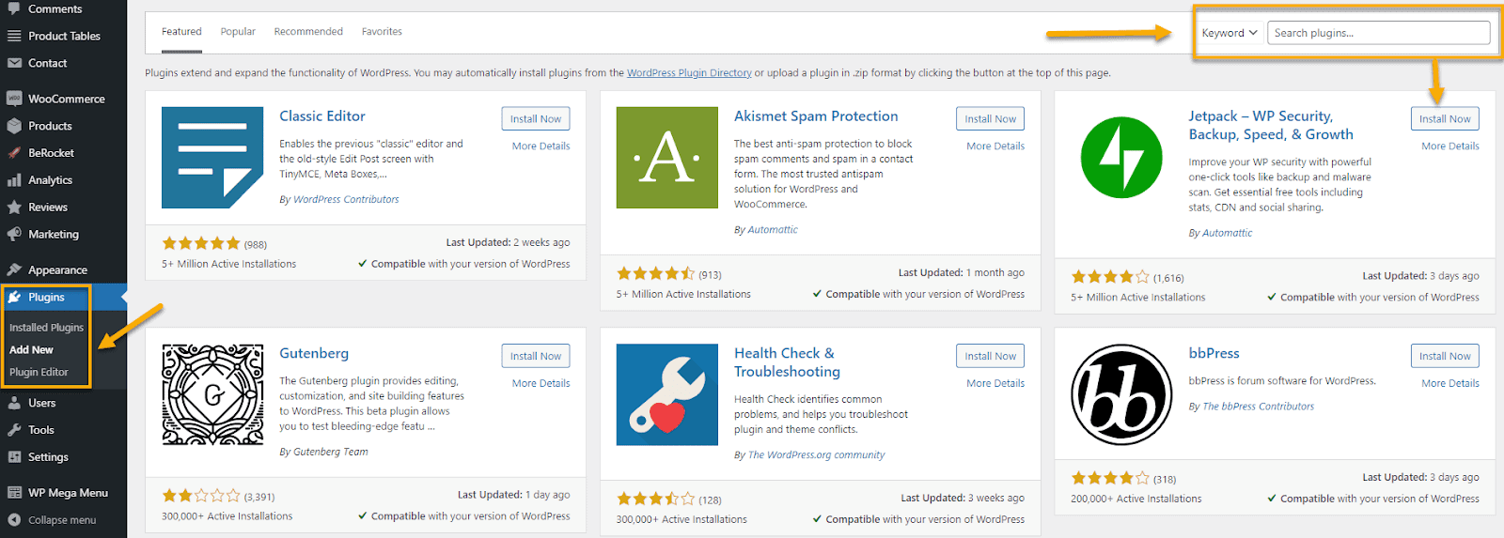Open the WordPress Plugin Directory link
1504x538 pixels.
click(x=689, y=73)
